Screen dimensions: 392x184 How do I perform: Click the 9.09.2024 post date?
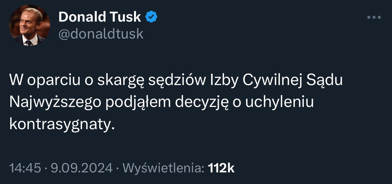(x=81, y=168)
